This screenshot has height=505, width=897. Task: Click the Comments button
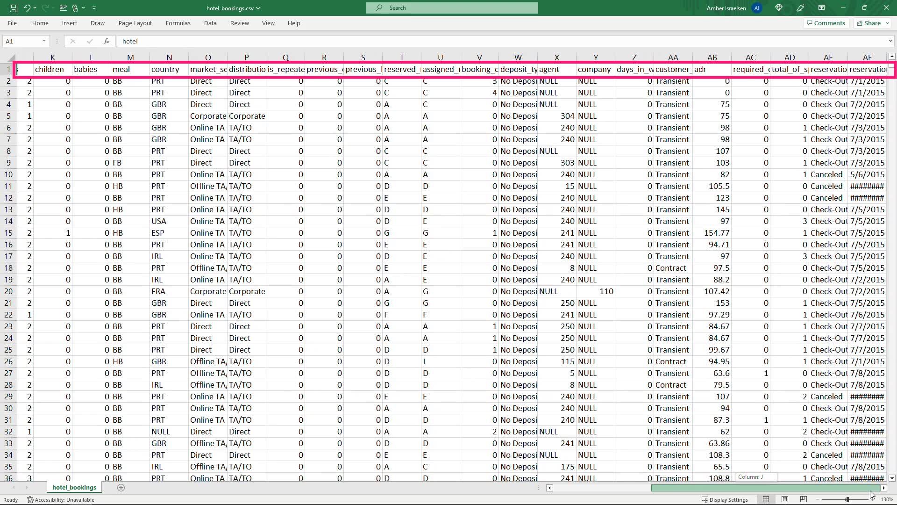click(826, 23)
